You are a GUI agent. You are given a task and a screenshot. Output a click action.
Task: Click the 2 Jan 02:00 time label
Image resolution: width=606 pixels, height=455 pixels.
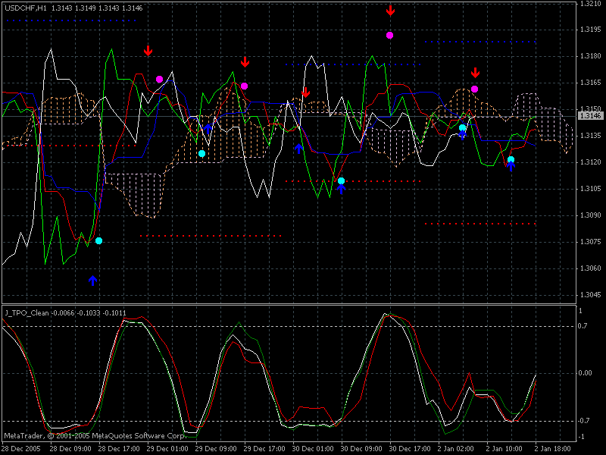(456, 449)
